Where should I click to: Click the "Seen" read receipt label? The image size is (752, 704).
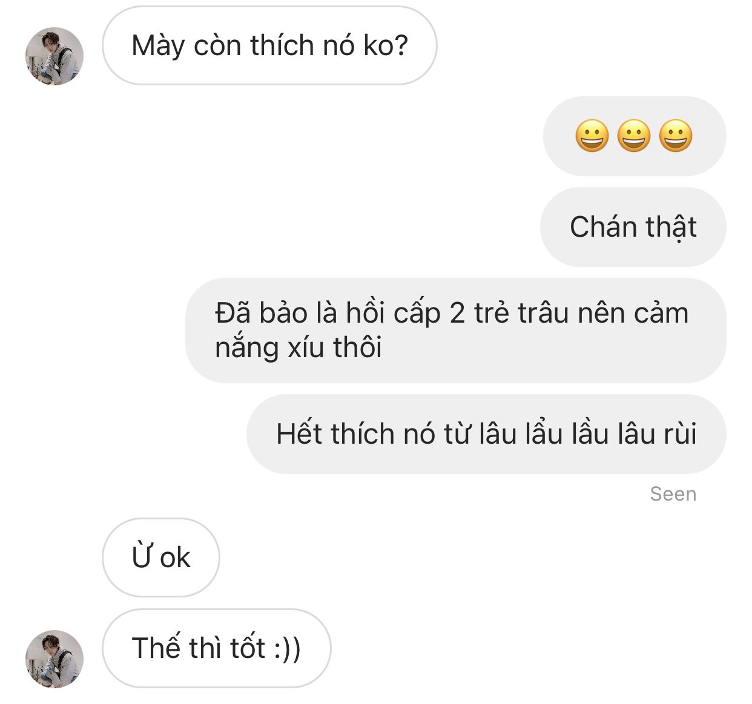click(673, 494)
